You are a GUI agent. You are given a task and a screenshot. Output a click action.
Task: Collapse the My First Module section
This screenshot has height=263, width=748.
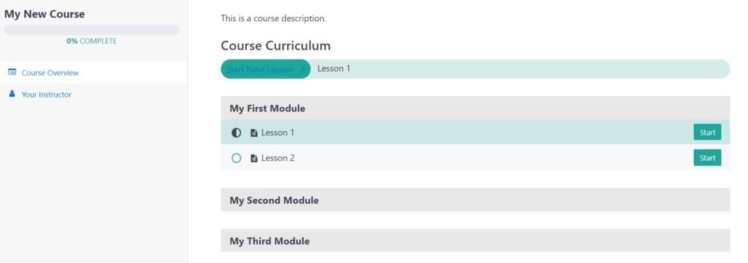[x=475, y=108]
